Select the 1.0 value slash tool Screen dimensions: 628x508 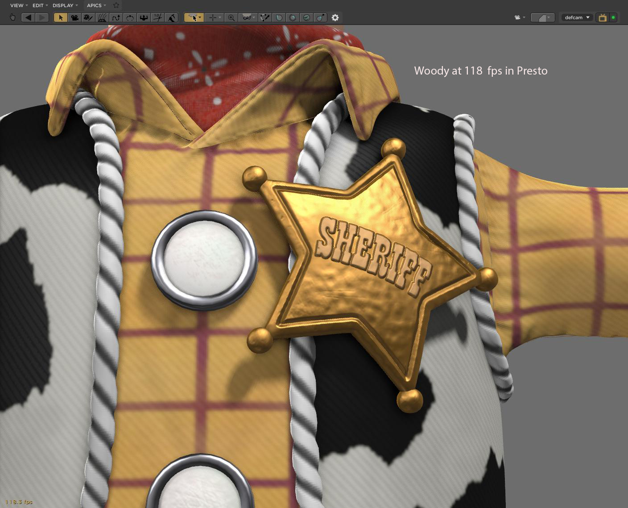pos(157,17)
